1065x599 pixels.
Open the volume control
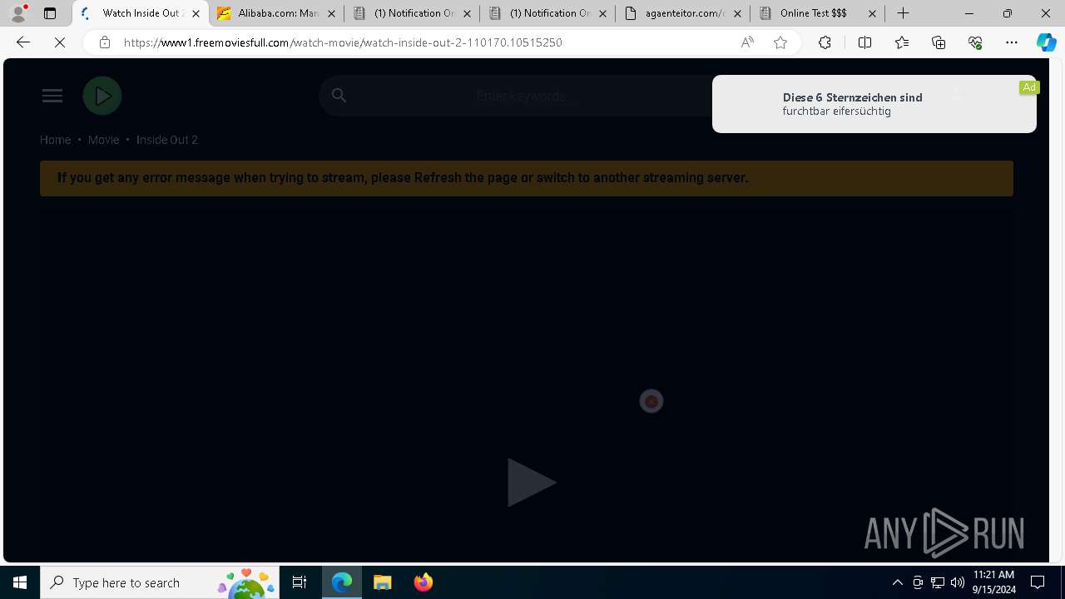(958, 582)
